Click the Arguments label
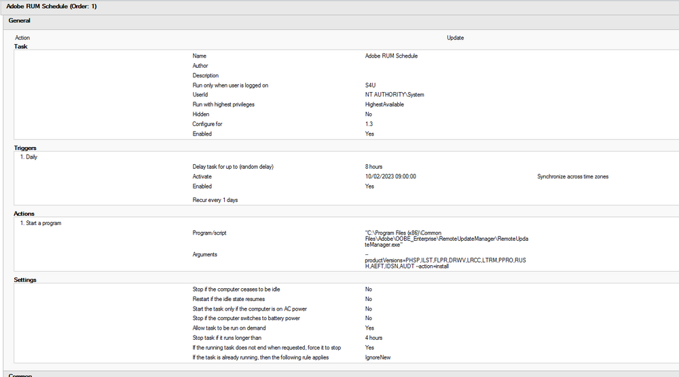The width and height of the screenshot is (679, 377). tap(205, 254)
